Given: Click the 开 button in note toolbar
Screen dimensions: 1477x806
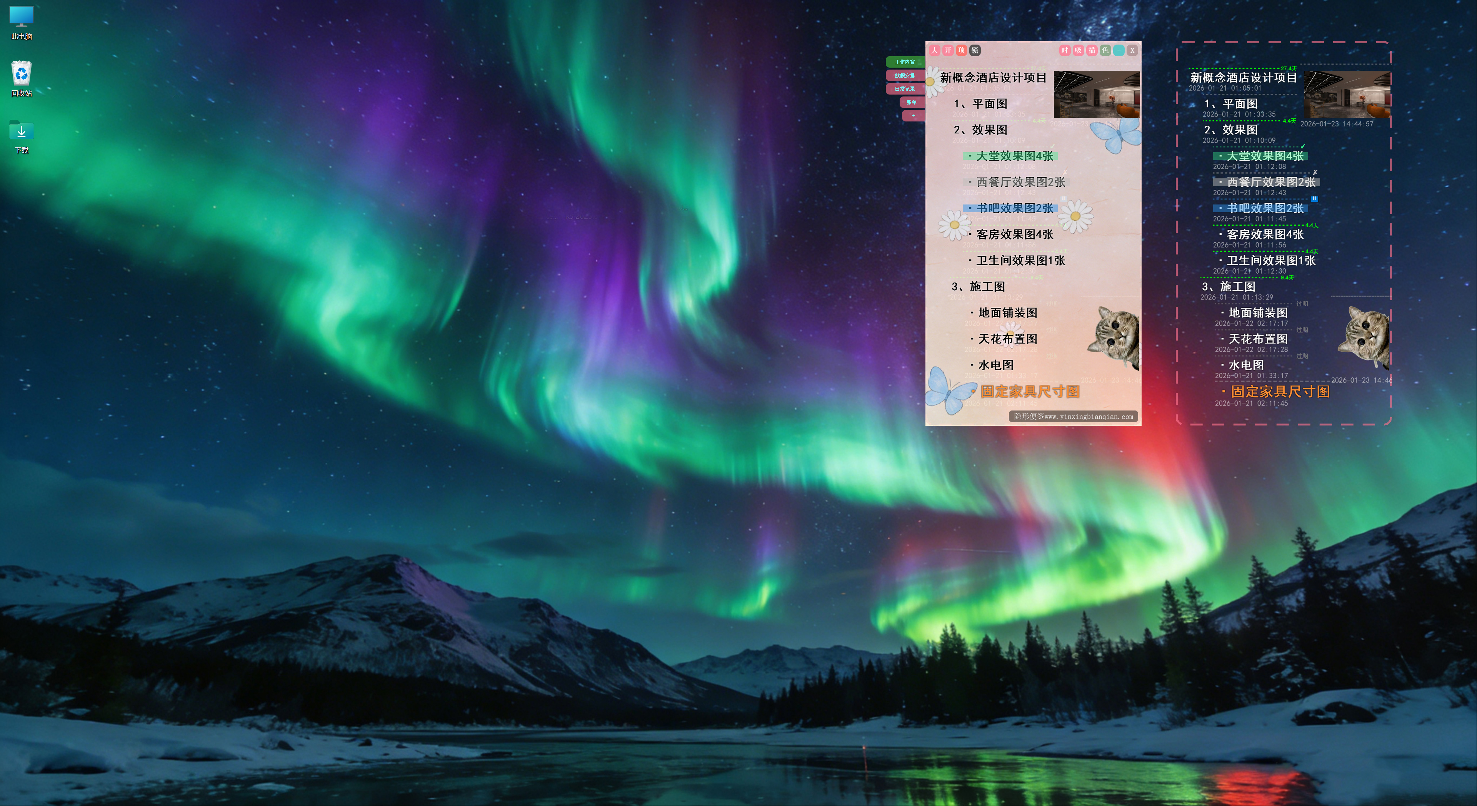Looking at the screenshot, I should [948, 50].
